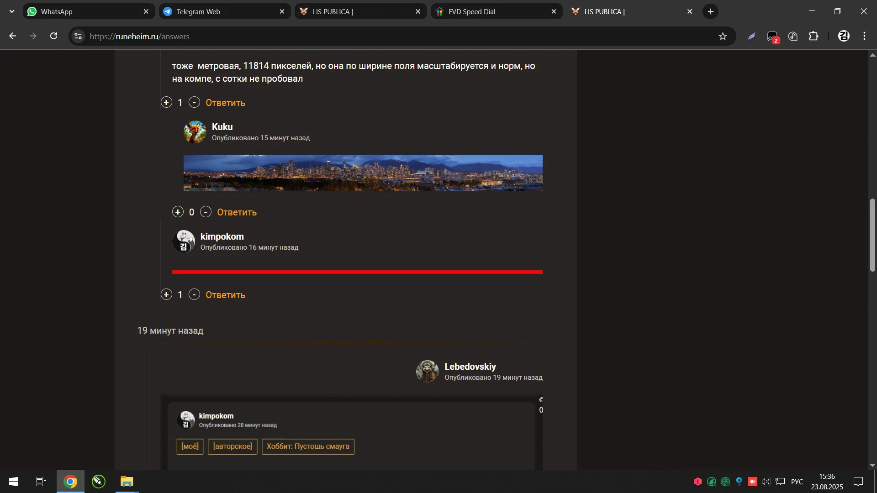Open notification center in taskbar

point(858,482)
